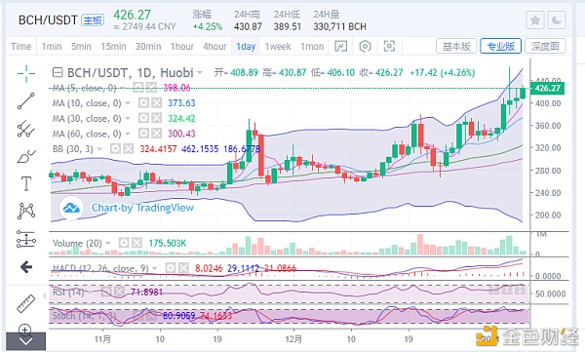
Task: Select the text annotation tool
Action: (26, 183)
